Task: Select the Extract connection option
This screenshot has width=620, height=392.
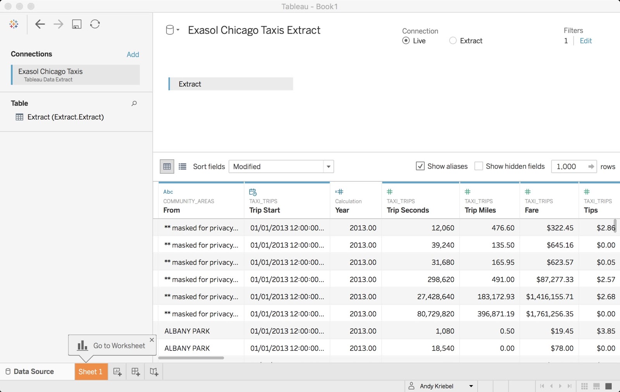Action: (453, 41)
